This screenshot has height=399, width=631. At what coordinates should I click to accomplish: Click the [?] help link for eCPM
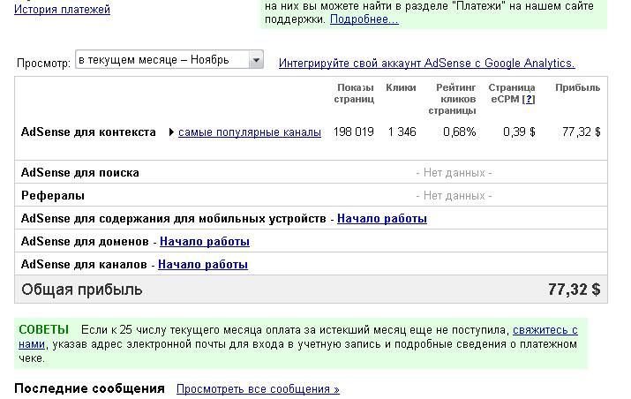click(x=529, y=99)
